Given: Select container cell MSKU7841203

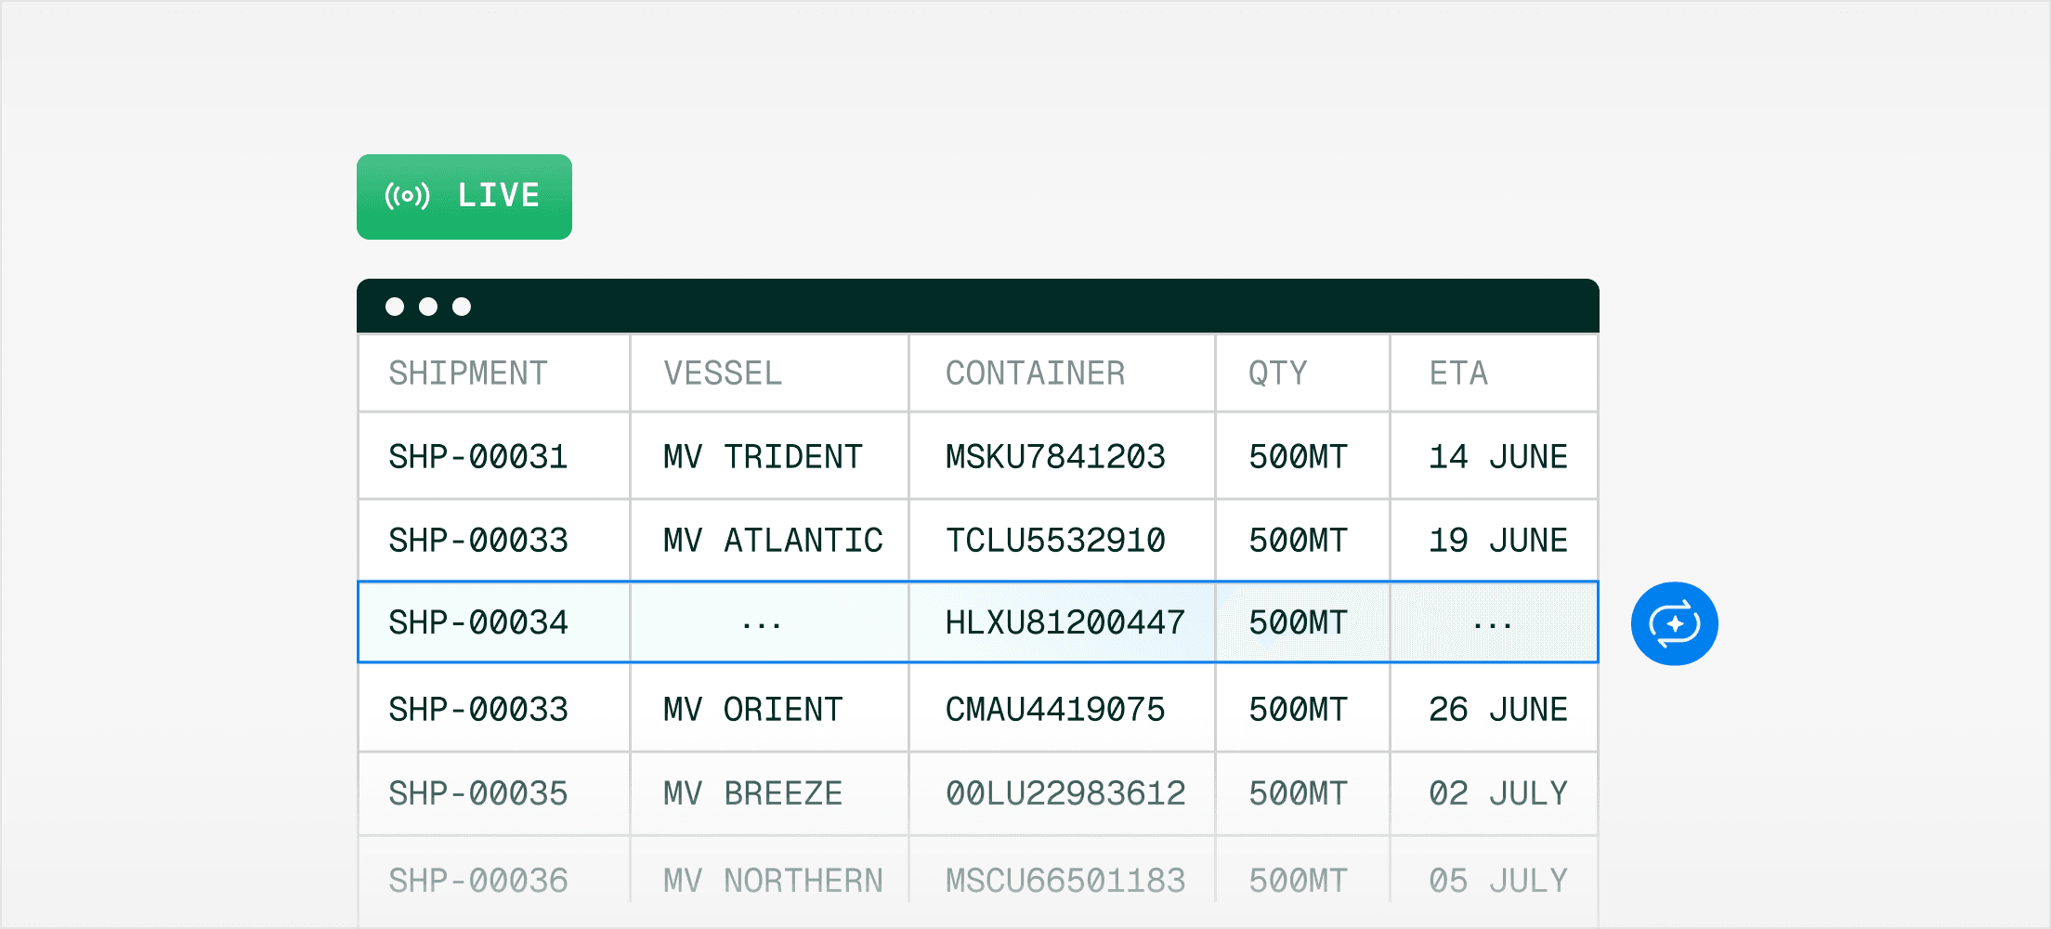Looking at the screenshot, I should (1062, 456).
